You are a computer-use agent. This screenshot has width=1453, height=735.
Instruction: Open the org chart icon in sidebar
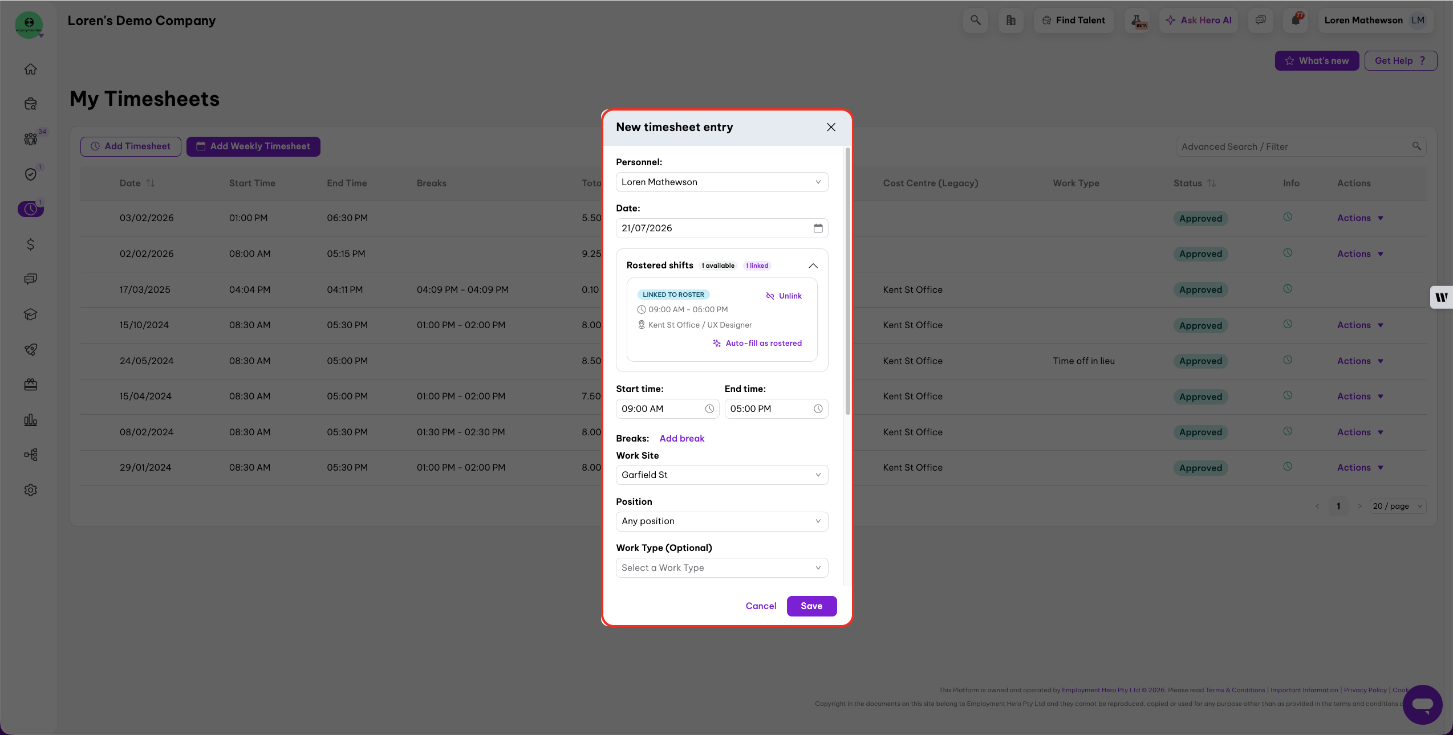pos(31,455)
